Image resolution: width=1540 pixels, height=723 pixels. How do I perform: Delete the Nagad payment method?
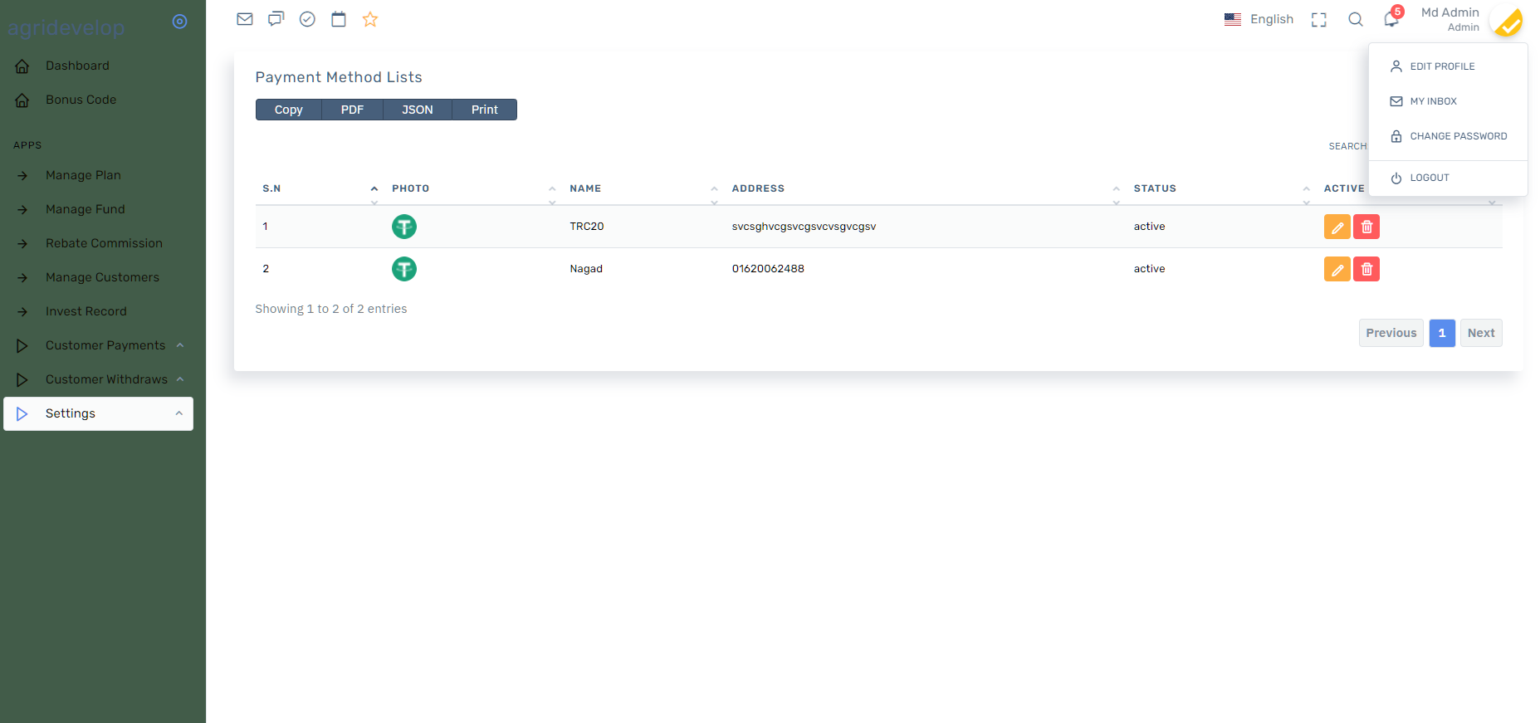[1366, 269]
